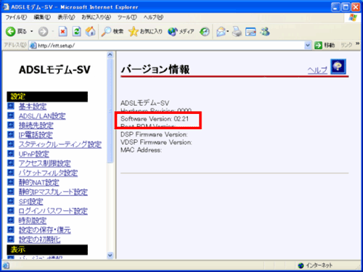
Task: Open browsing History toolbar icon
Action: 205,31
